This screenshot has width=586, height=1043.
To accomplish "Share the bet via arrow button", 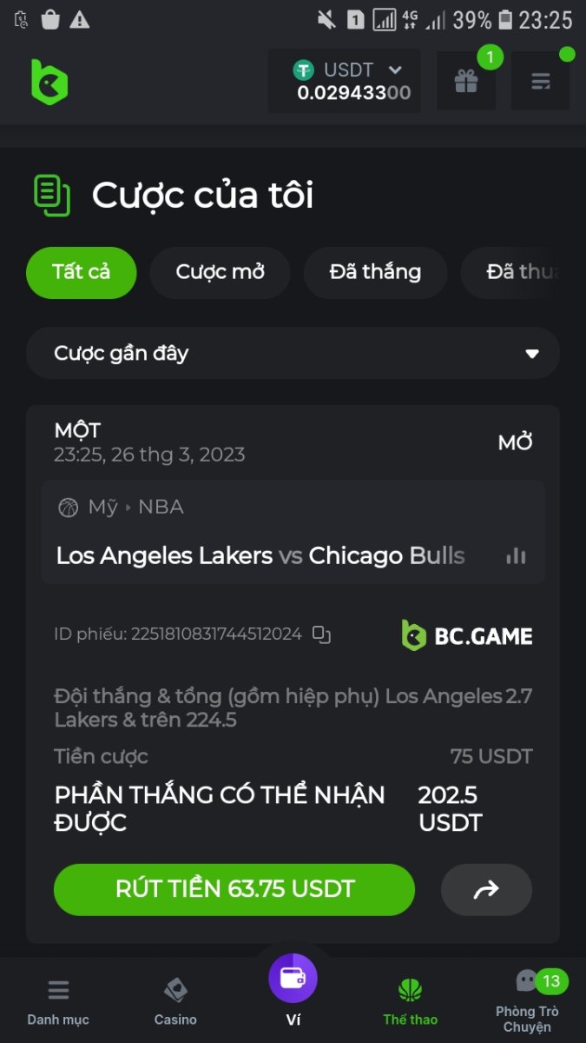I will (486, 889).
